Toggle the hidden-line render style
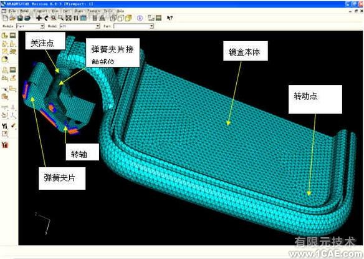 pyautogui.click(x=120, y=18)
